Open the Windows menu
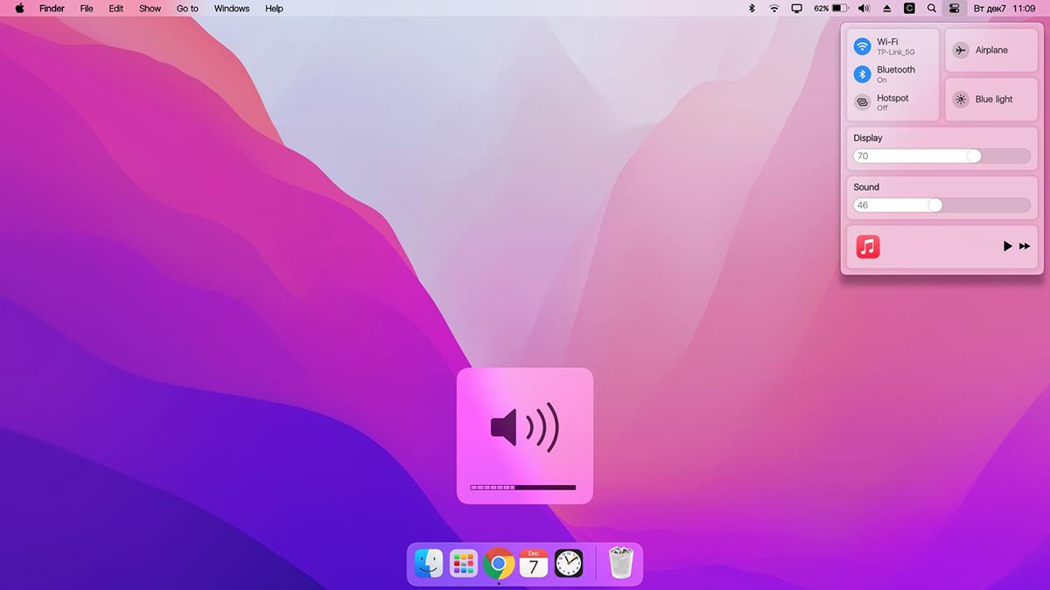Viewport: 1050px width, 590px height. point(232,9)
